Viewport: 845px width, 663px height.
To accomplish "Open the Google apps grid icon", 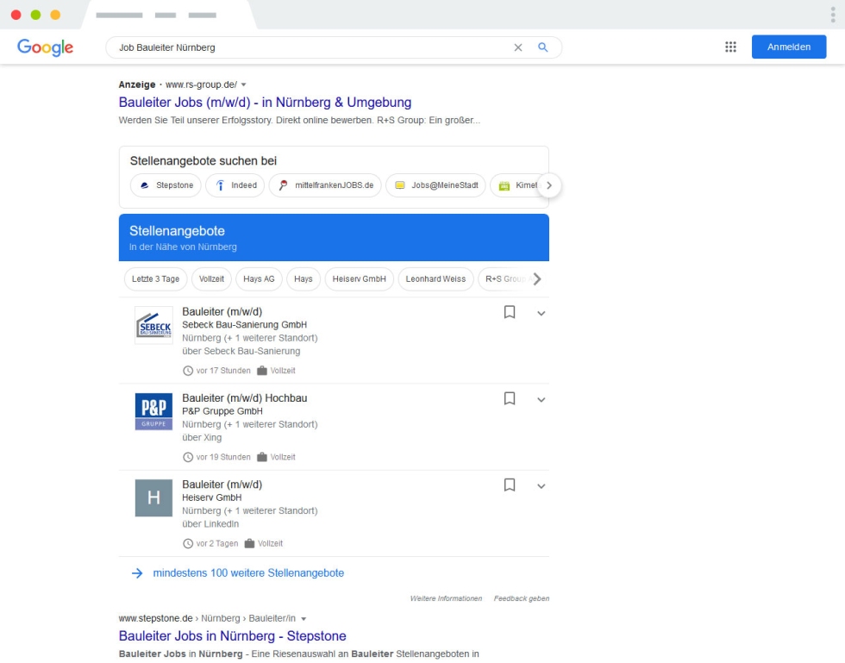I will 730,47.
